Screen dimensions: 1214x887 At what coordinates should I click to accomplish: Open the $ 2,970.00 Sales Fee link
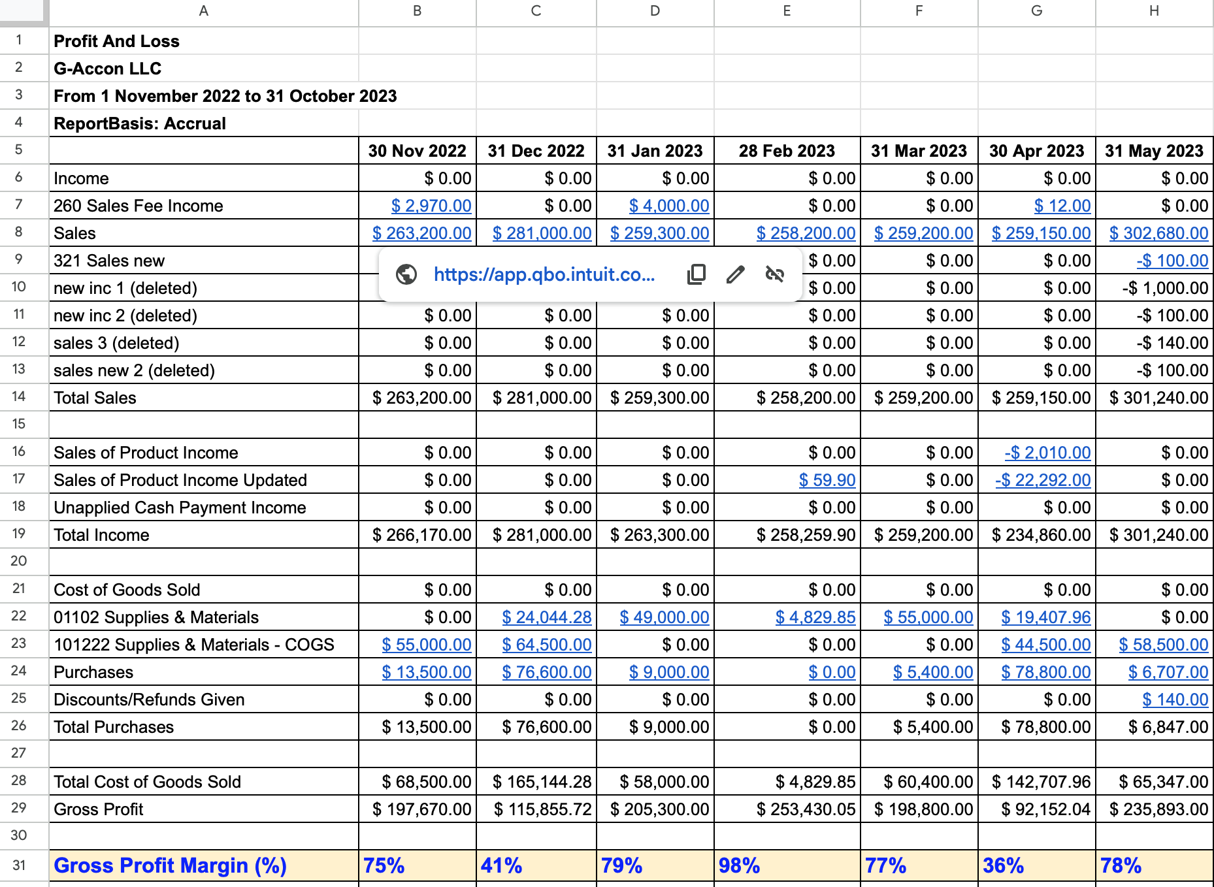coord(431,206)
